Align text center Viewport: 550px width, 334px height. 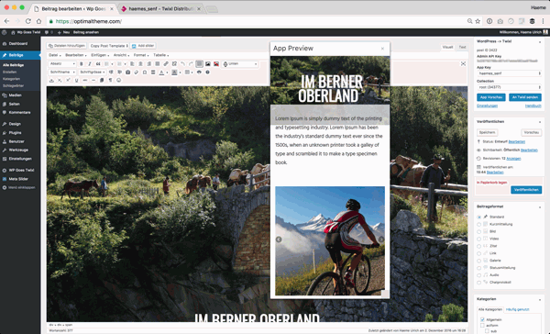pyautogui.click(x=140, y=64)
